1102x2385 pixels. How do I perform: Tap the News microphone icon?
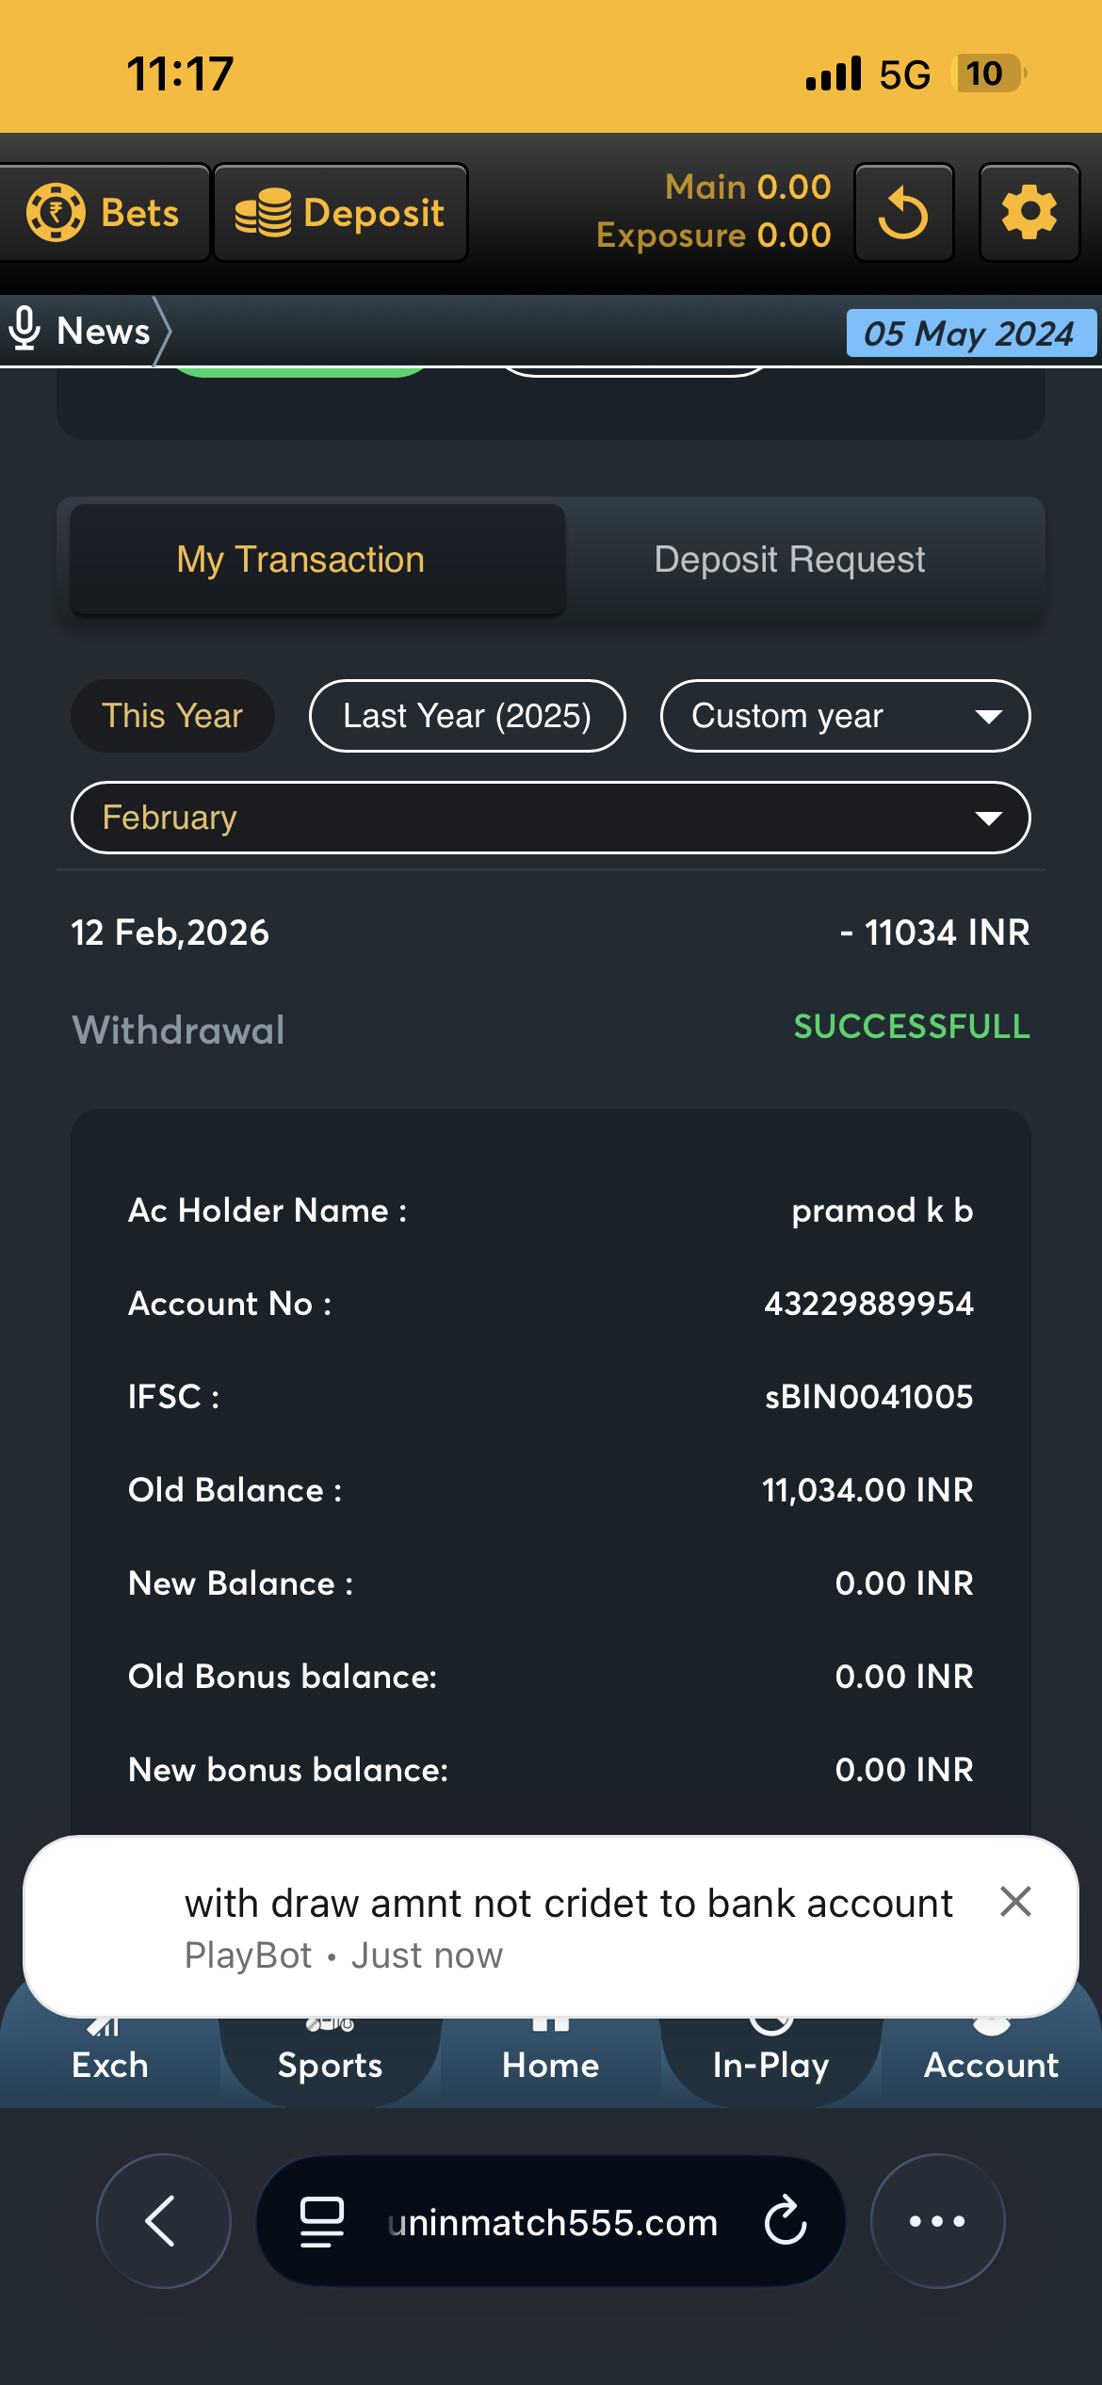[24, 330]
